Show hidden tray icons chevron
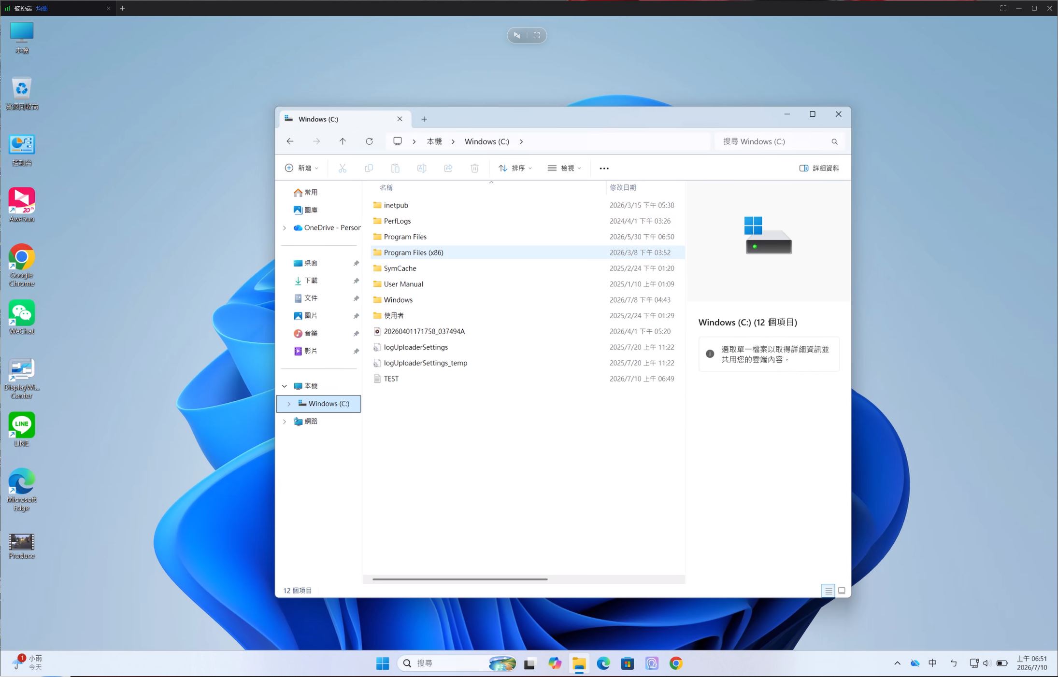 click(897, 663)
